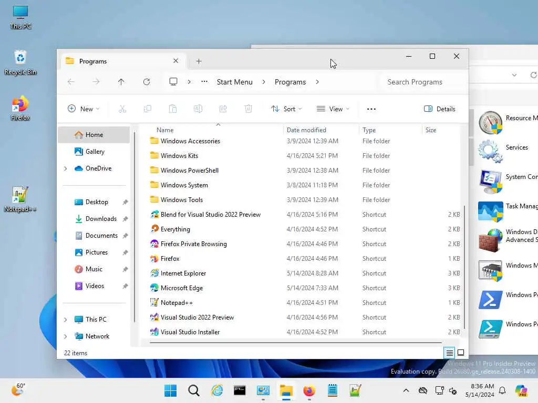Select the Microsoft Edge shortcut

tap(181, 288)
